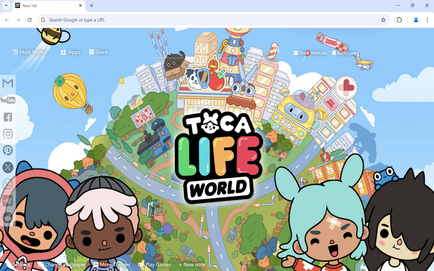Open a new tab with plus button
This screenshot has height=271, width=434.
click(x=92, y=5)
